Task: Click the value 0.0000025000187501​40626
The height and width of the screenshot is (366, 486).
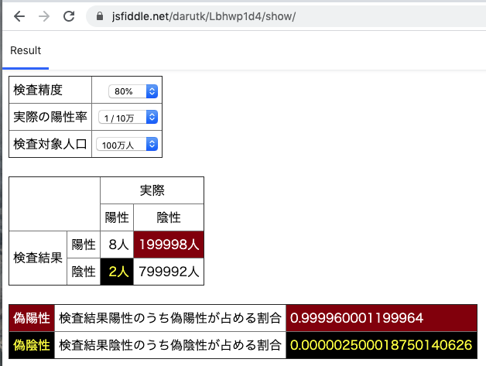Action: tap(381, 345)
